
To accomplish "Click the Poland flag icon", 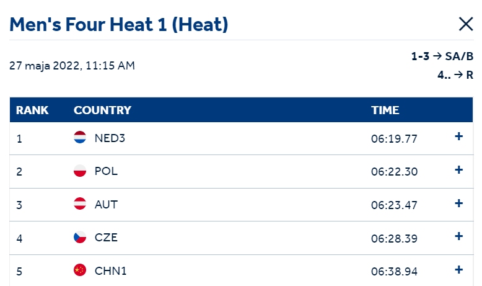I will pyautogui.click(x=80, y=171).
